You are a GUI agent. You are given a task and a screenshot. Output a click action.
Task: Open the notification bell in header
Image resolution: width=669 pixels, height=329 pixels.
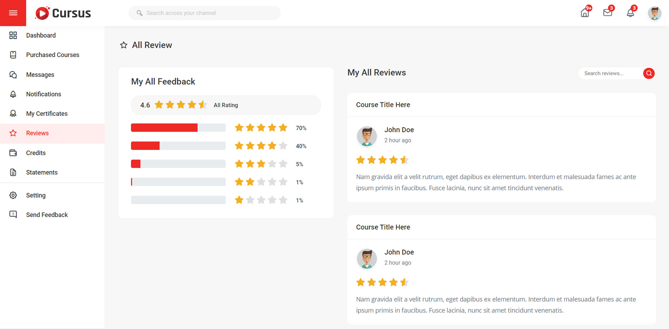(630, 13)
